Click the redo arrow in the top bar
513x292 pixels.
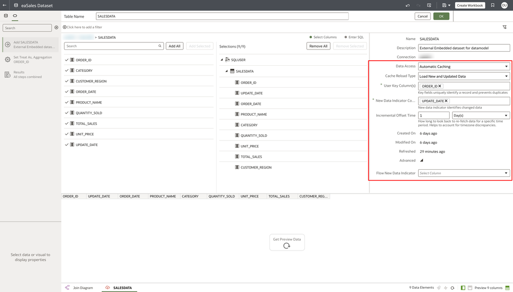coord(418,5)
